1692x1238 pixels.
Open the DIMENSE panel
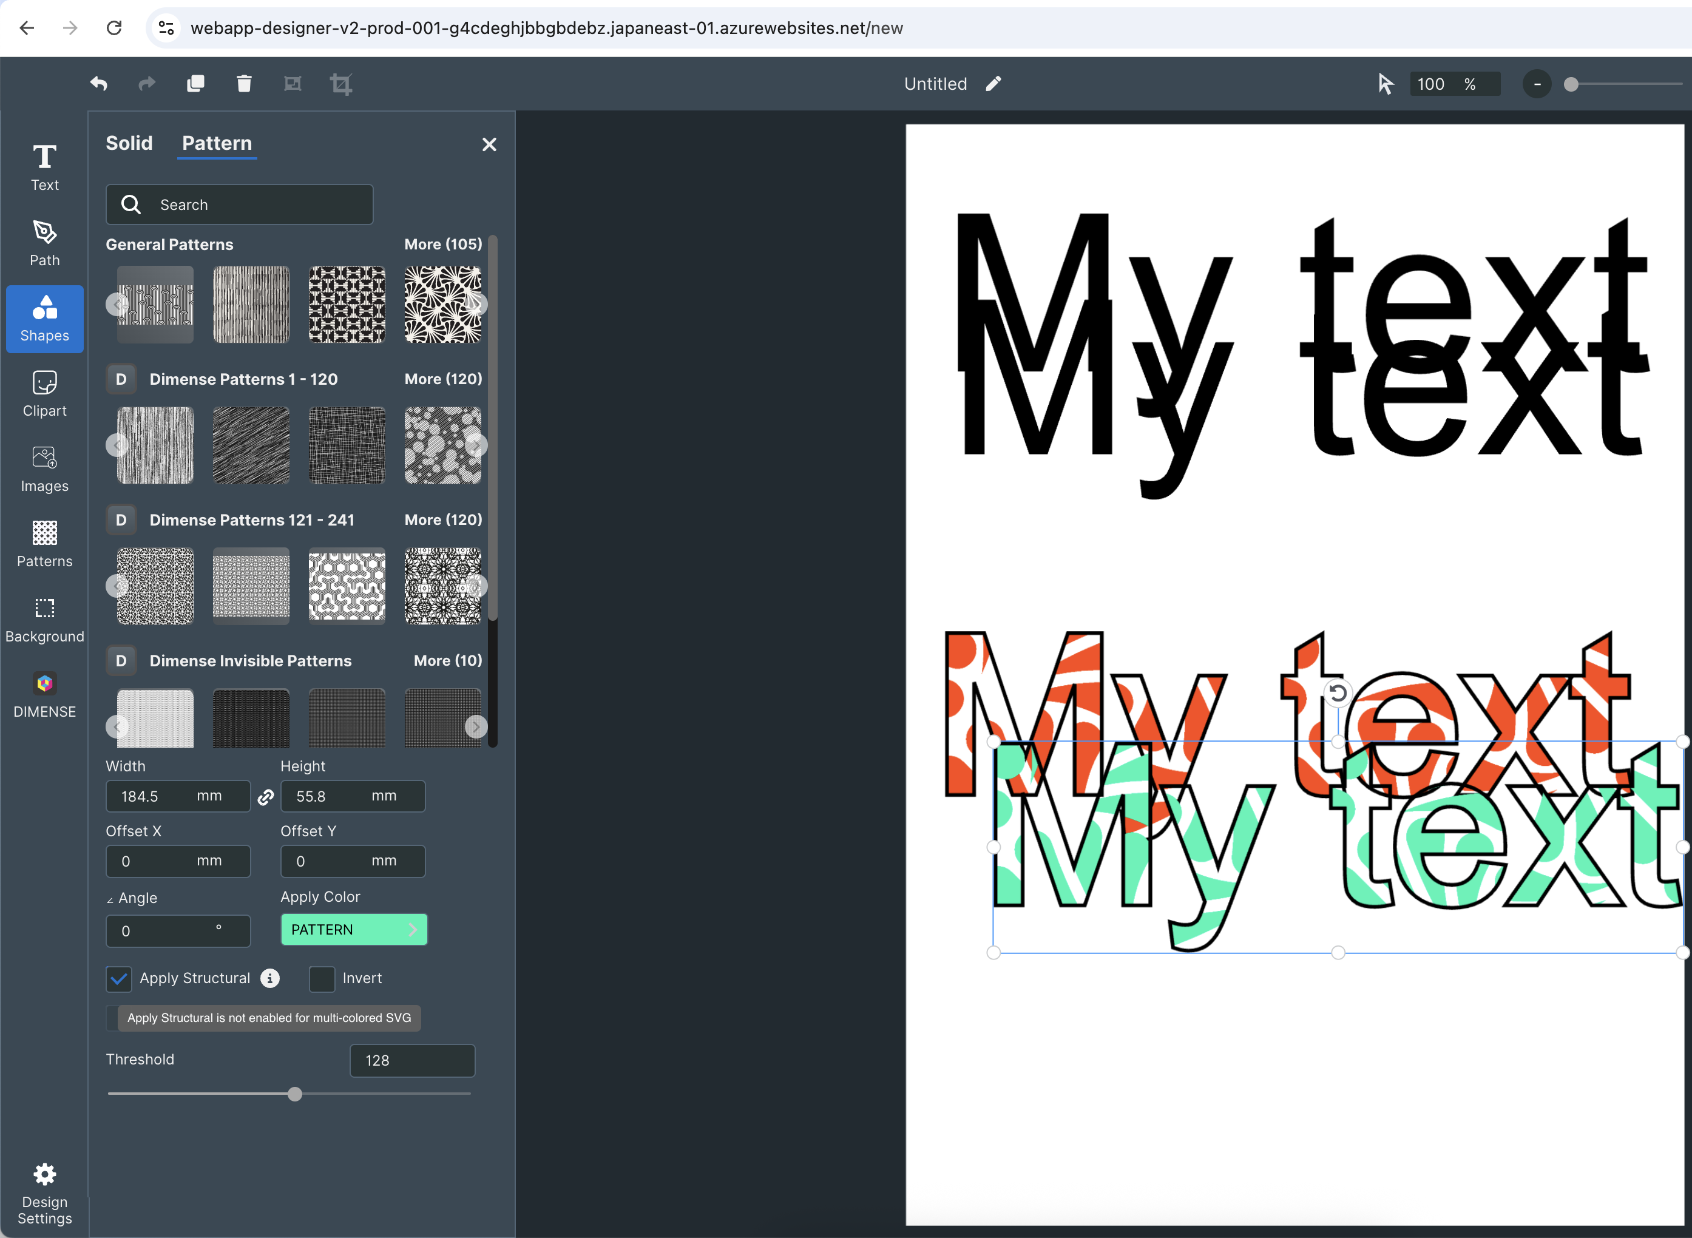tap(44, 695)
